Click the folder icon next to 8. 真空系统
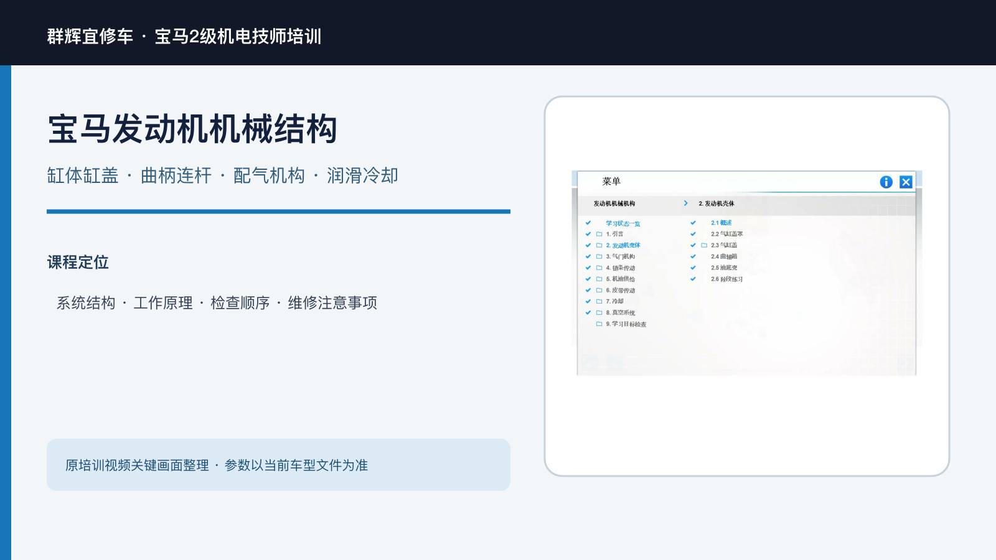 pyautogui.click(x=599, y=312)
